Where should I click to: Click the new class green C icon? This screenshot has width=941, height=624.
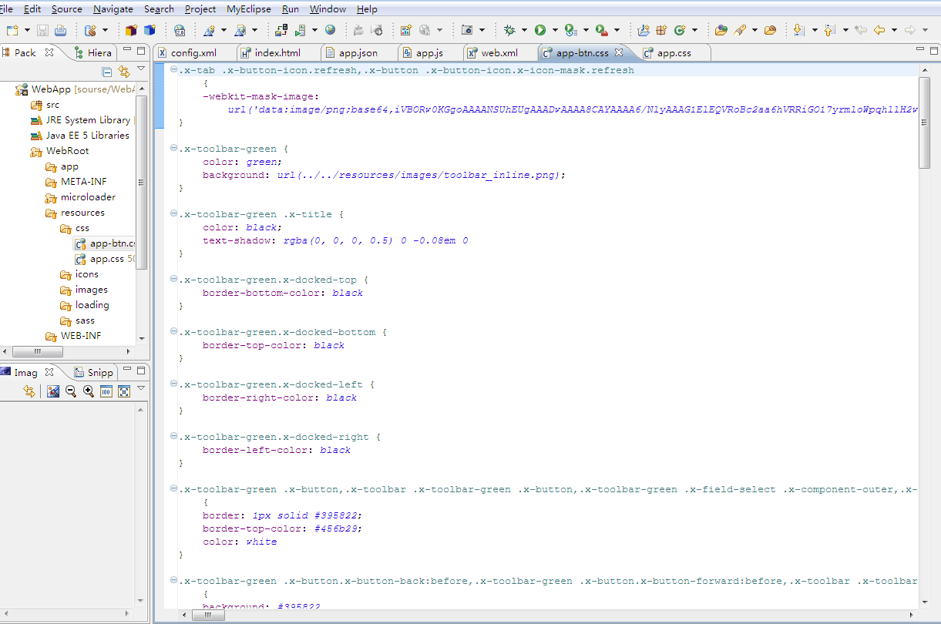[680, 30]
